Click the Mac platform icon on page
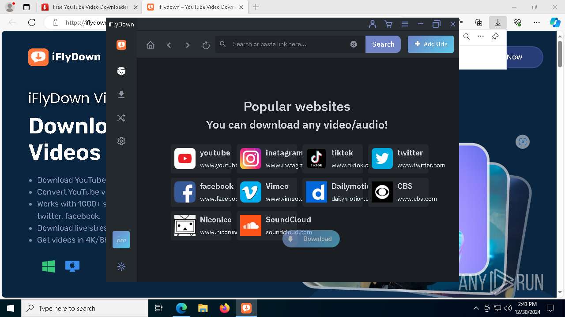The width and height of the screenshot is (565, 317). [x=72, y=266]
